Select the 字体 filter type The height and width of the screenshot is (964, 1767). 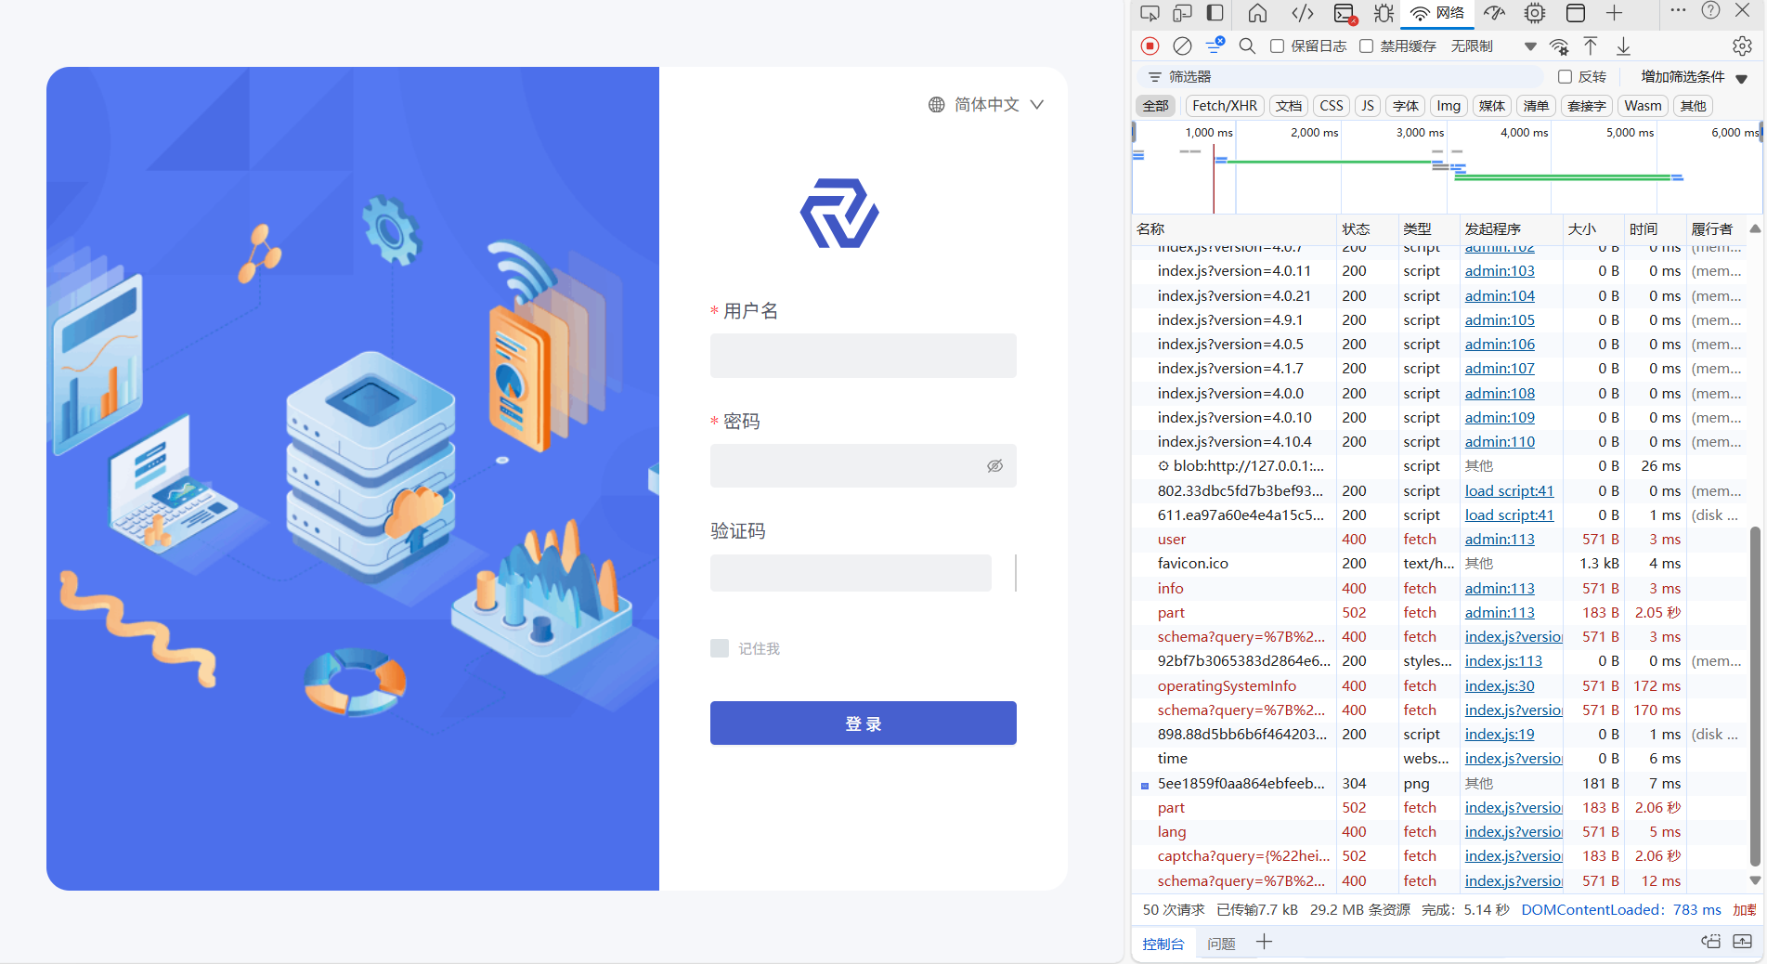[x=1406, y=106]
